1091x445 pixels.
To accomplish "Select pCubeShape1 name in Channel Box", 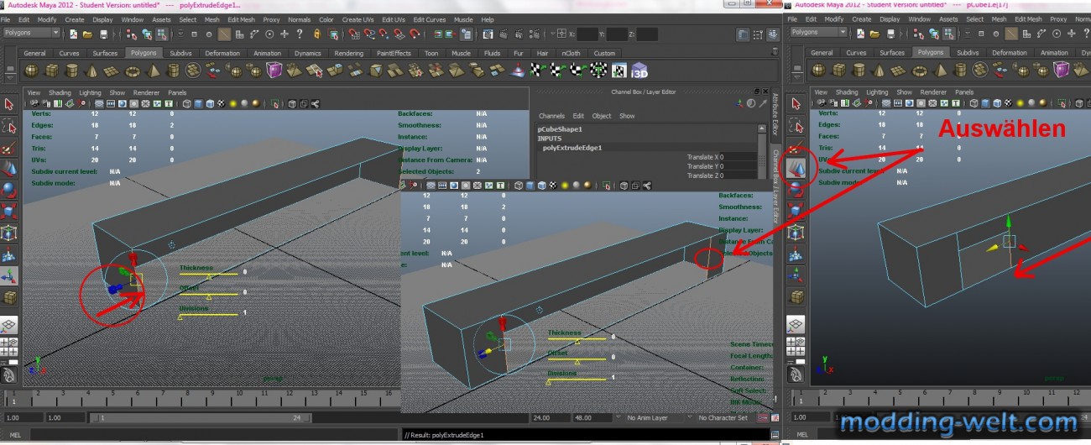I will click(560, 129).
